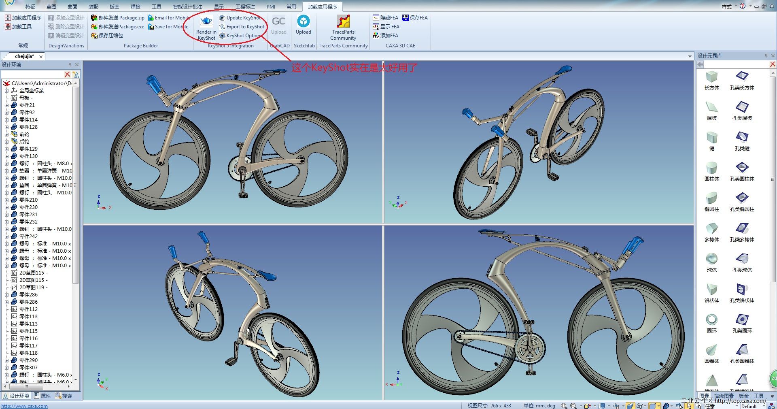Click Email for Mobile
This screenshot has width=777, height=409.
tap(169, 18)
